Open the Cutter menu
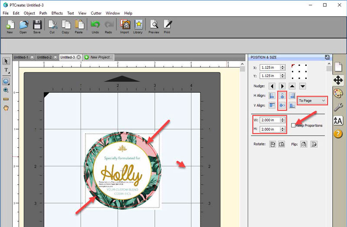347x227 pixels. 96,13
